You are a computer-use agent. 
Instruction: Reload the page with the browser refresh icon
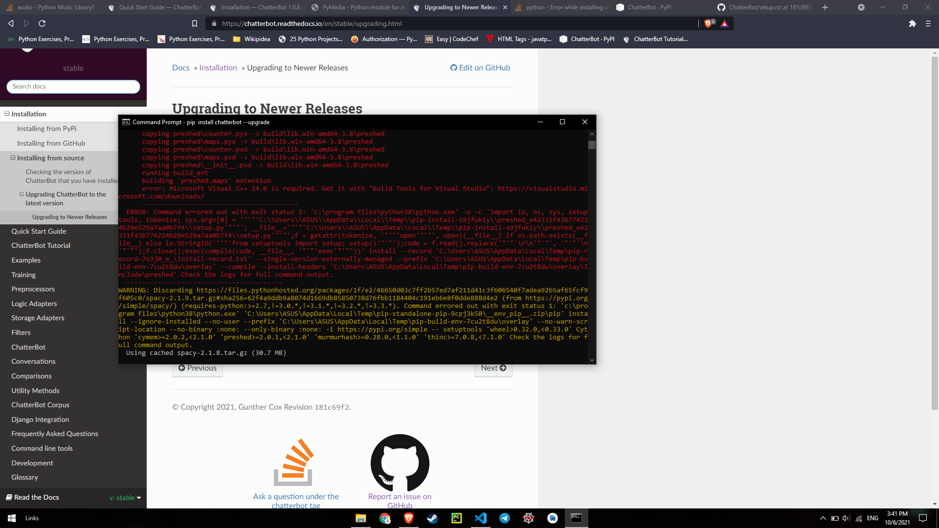(42, 23)
